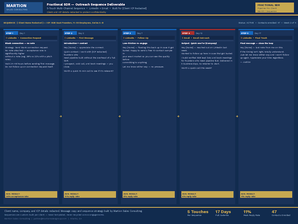Open the justice@martionsalesgroup.com email link

pos(50,219)
